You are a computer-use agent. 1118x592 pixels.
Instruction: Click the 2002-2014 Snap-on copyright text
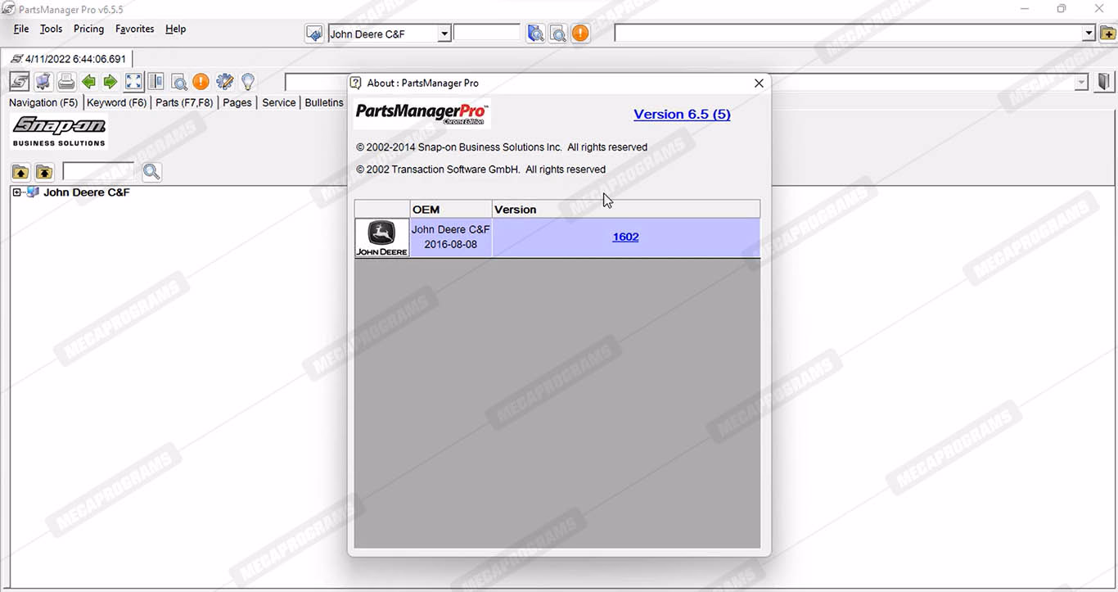pyautogui.click(x=502, y=147)
